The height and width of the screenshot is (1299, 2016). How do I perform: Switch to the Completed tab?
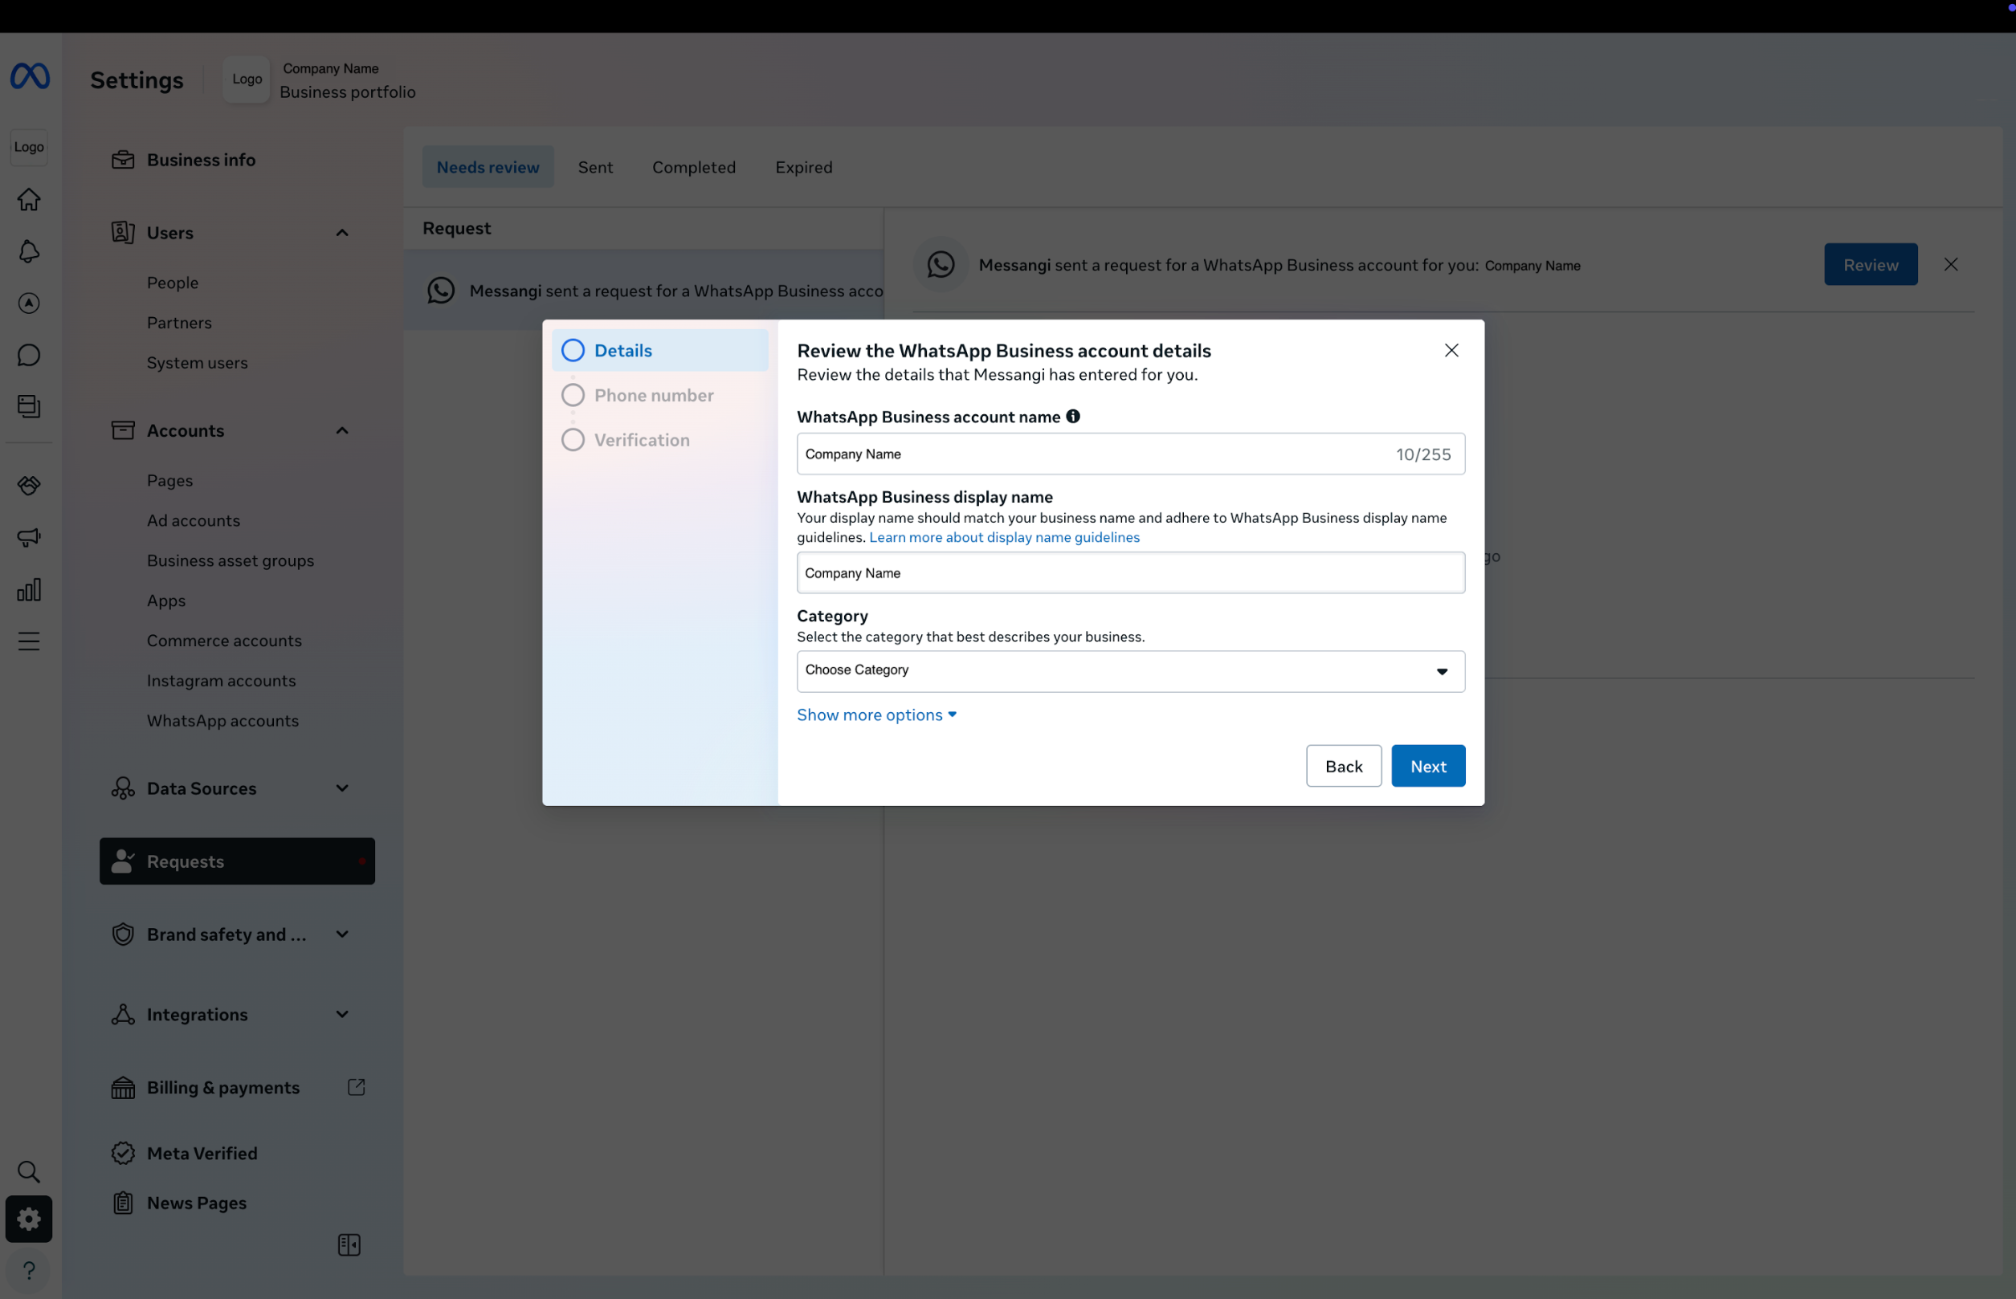(x=694, y=167)
